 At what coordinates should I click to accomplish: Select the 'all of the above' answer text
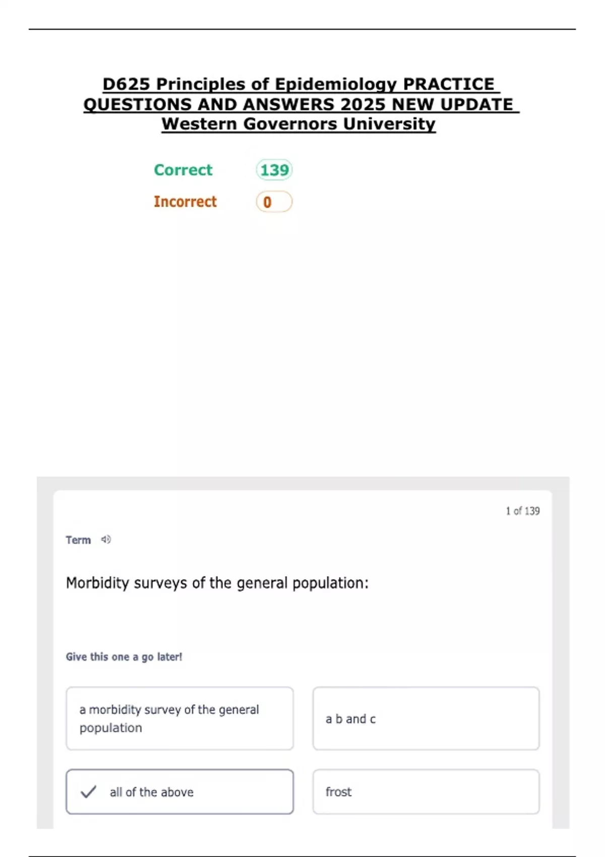152,792
